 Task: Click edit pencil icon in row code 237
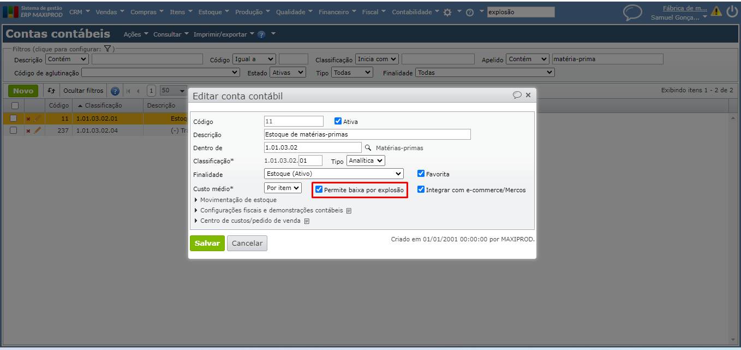coord(38,130)
